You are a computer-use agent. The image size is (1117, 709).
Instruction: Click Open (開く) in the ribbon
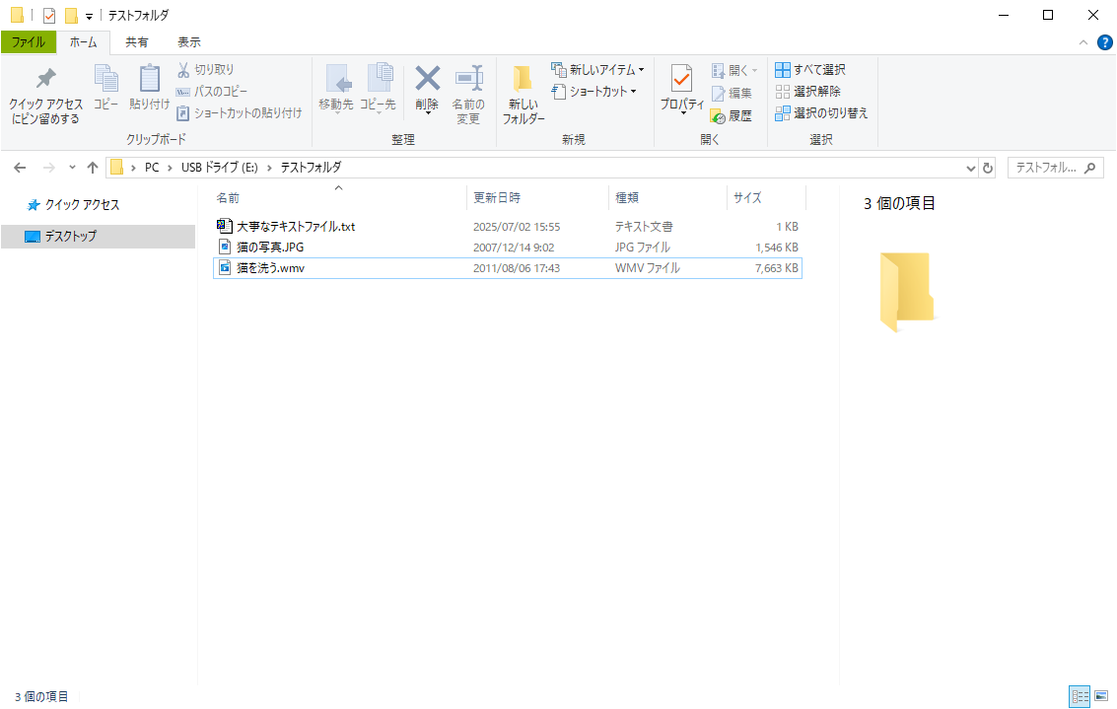point(734,71)
